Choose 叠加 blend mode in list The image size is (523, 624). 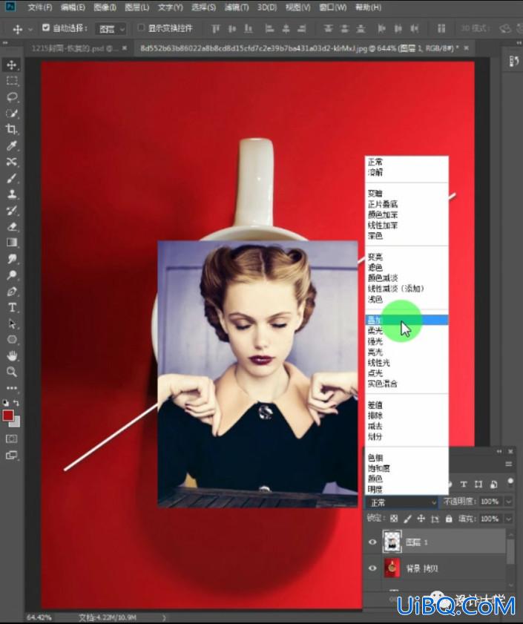(407, 320)
